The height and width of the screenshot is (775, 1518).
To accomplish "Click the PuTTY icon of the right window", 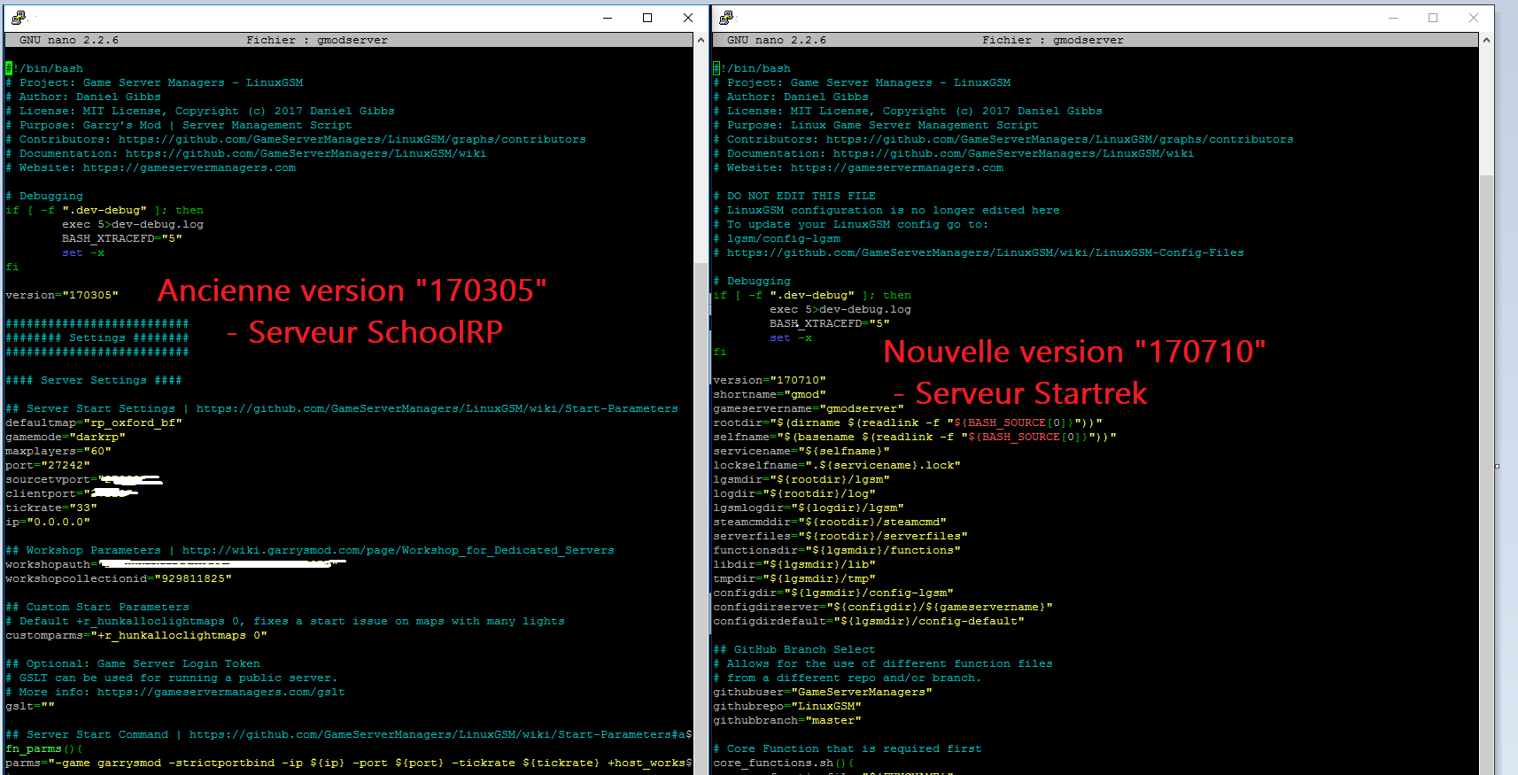I will 726,18.
